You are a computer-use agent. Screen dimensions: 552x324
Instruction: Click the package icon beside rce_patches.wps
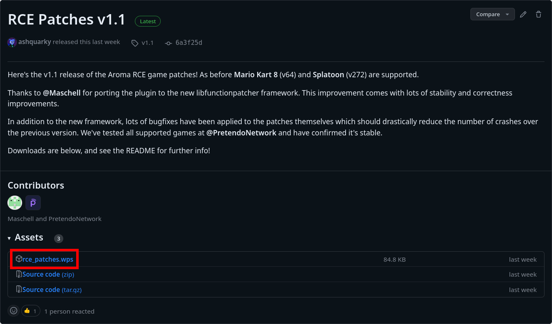coord(19,259)
